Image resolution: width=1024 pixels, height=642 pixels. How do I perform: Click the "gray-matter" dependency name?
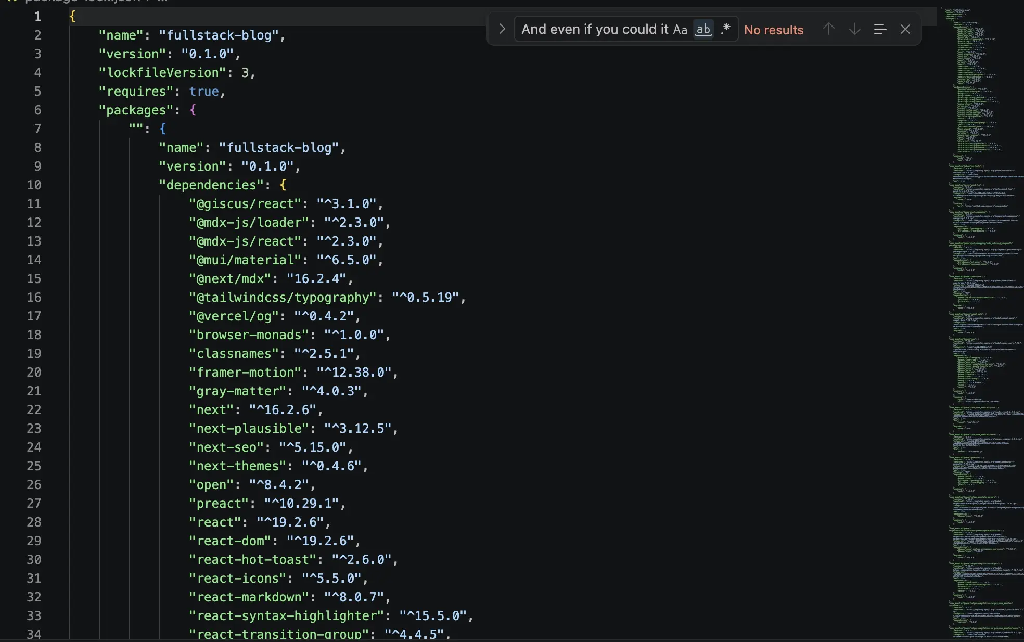pos(238,391)
